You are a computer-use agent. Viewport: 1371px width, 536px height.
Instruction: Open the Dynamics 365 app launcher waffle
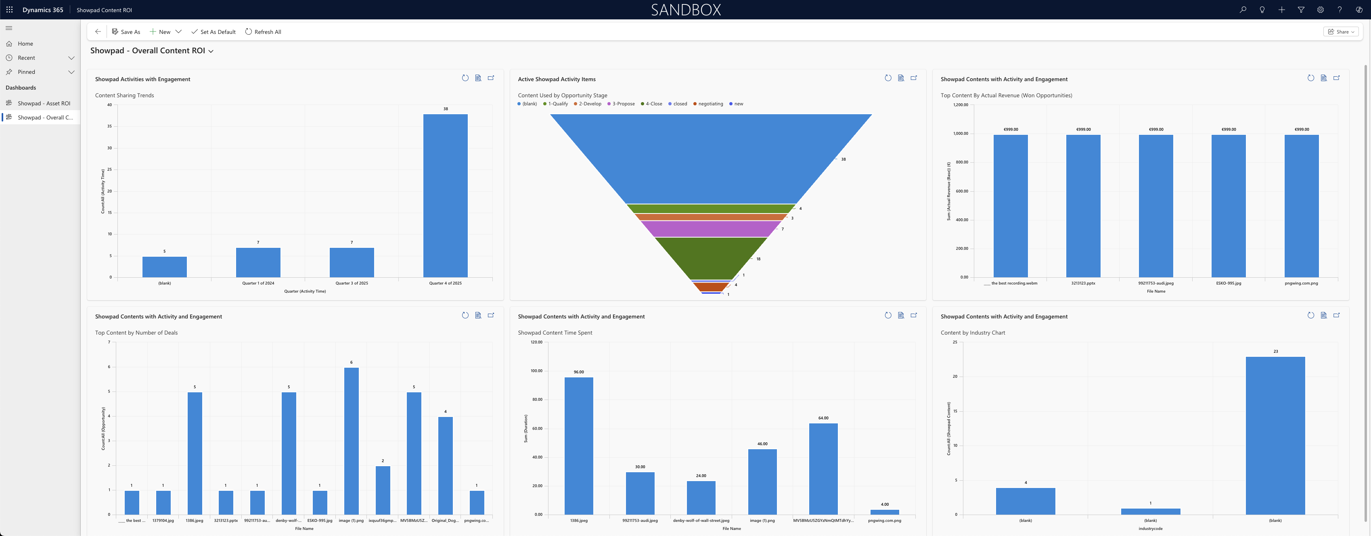click(10, 10)
